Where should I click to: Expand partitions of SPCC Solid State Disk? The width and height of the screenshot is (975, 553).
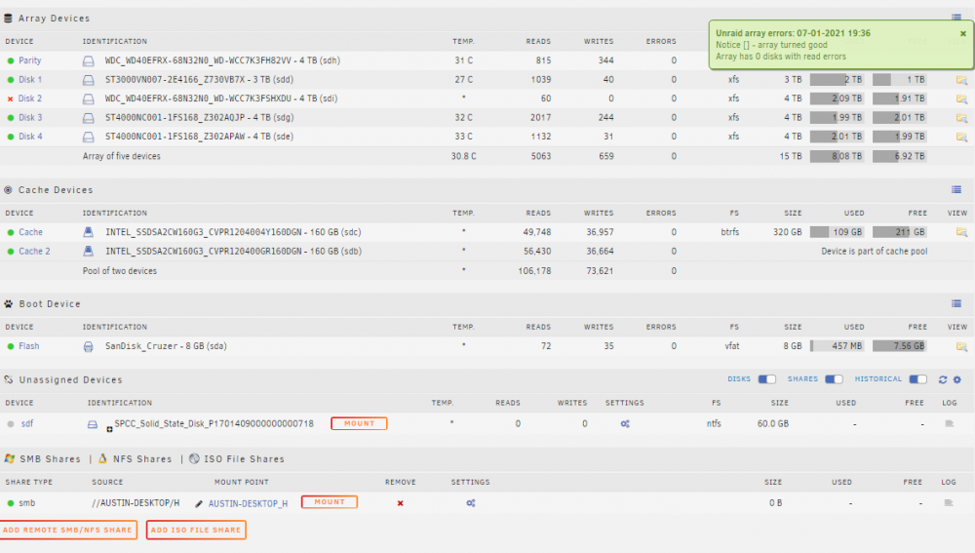109,428
